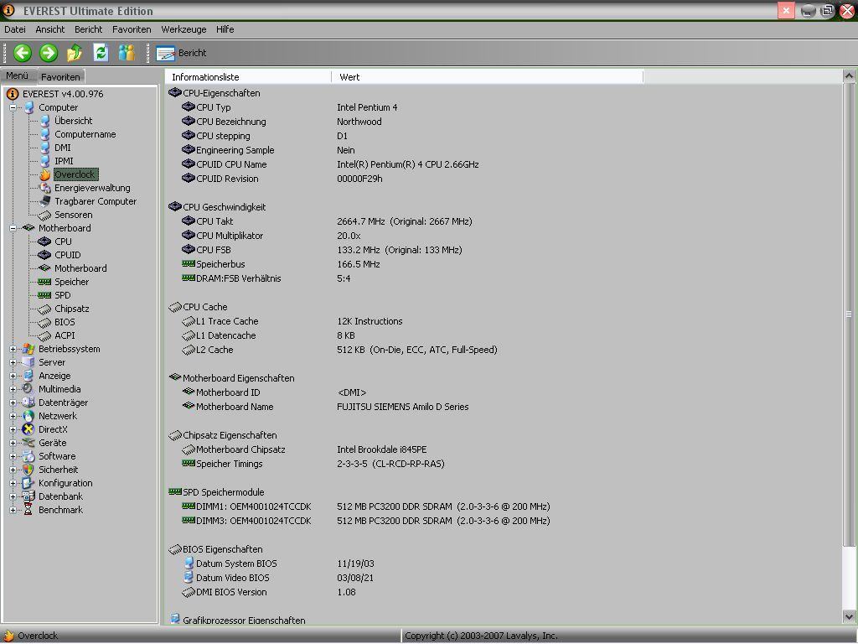The height and width of the screenshot is (644, 858).
Task: Click the Benchmark hourglass icon
Action: [28, 510]
